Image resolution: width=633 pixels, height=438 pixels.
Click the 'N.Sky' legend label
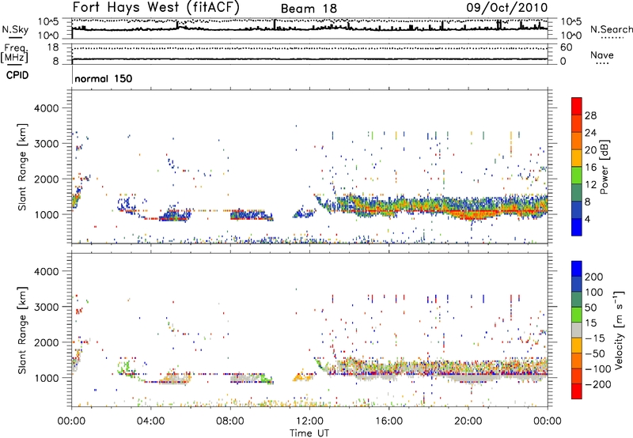tap(15, 29)
